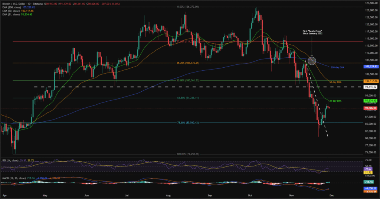Click the 75,000.00 price axis label
The height and width of the screenshot is (199, 380).
tap(371, 152)
